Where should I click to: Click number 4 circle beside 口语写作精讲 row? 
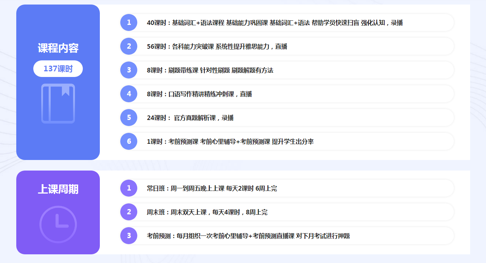pos(129,94)
